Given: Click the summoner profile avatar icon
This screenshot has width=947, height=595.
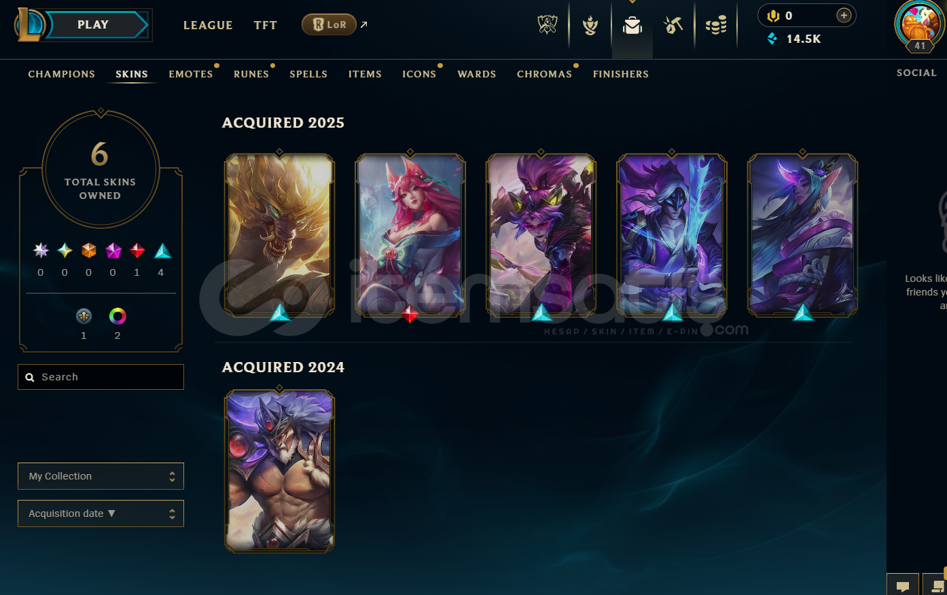Looking at the screenshot, I should point(919,26).
